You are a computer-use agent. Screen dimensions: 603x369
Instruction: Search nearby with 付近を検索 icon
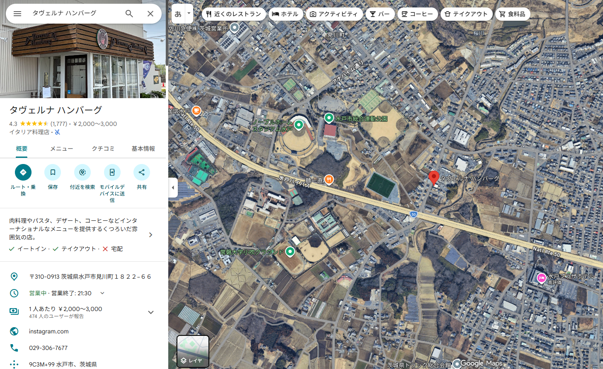82,172
